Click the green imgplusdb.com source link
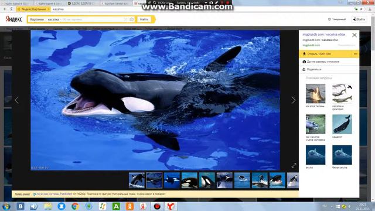 click(x=311, y=45)
